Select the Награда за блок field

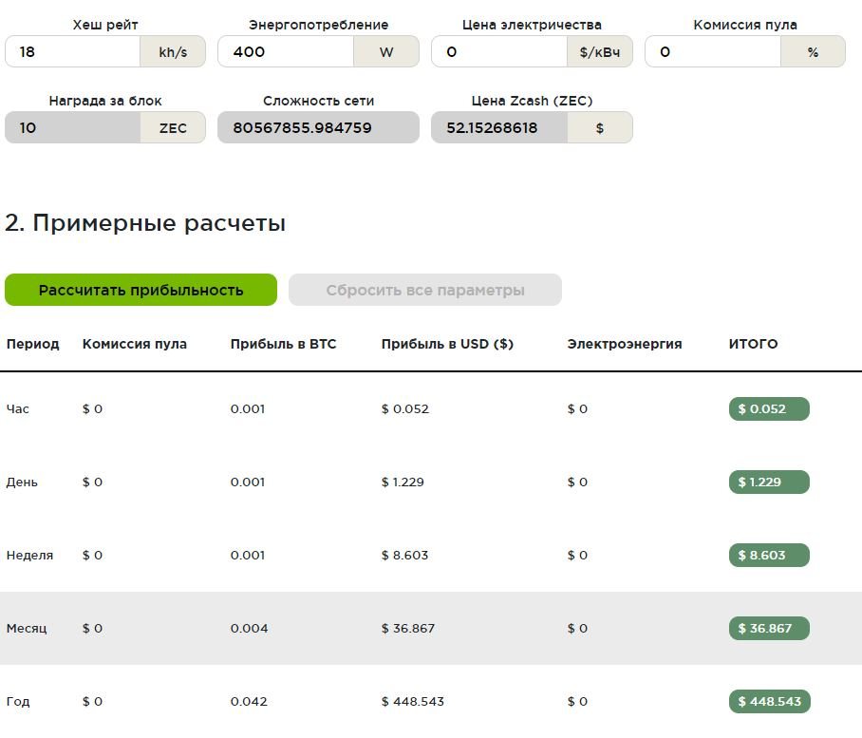[72, 127]
